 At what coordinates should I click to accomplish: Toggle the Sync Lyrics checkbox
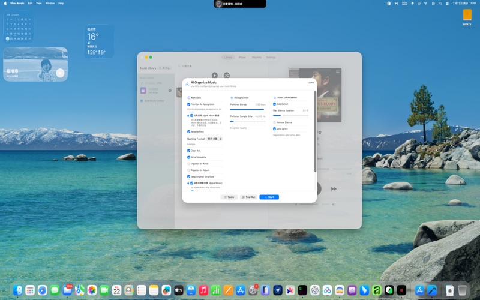coord(274,128)
